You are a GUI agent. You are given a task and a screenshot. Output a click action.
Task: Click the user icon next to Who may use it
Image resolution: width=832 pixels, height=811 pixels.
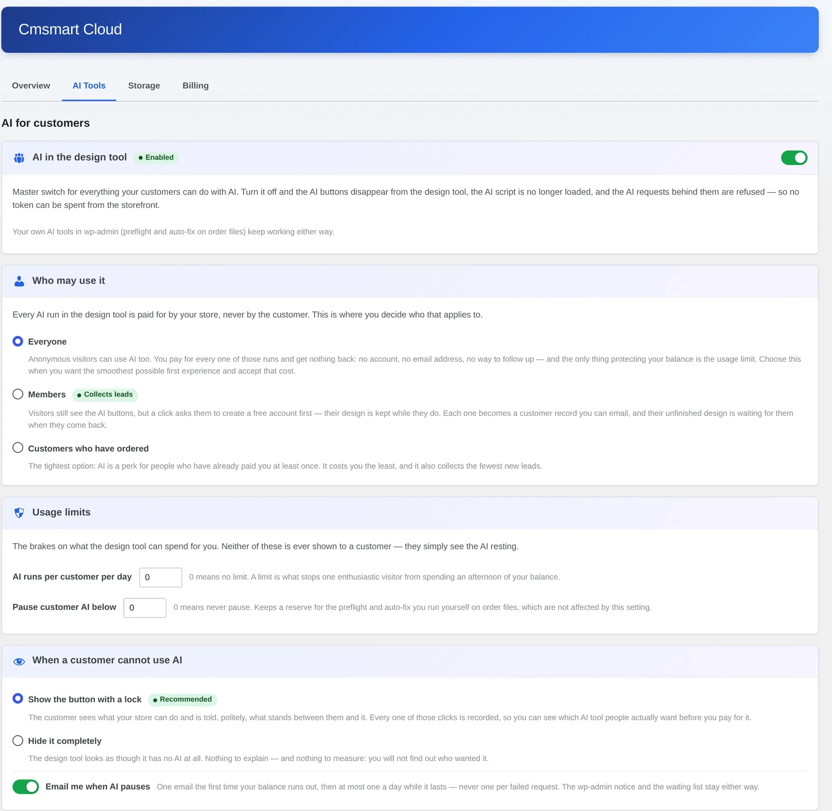(19, 281)
